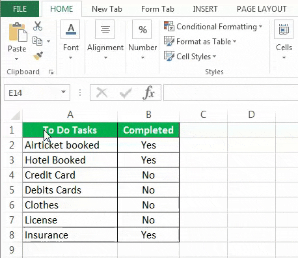Viewport: 298px width, 258px height.
Task: Expand the Cell Styles dropdown arrow
Action: (x=214, y=56)
